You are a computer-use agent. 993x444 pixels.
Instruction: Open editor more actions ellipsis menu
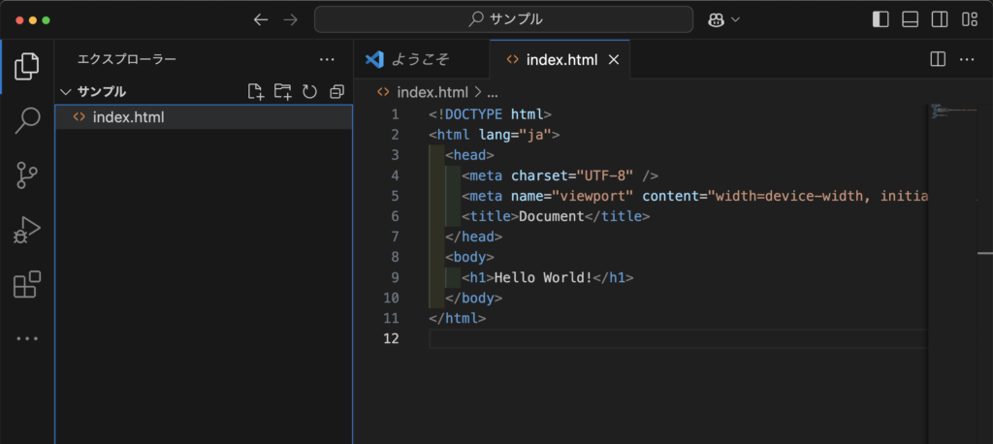pyautogui.click(x=967, y=59)
